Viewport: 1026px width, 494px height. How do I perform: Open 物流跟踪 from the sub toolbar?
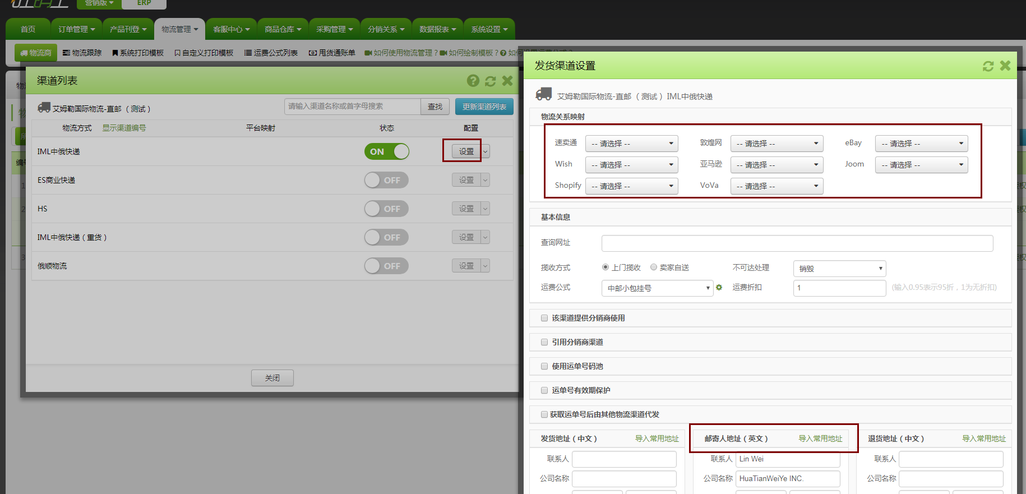pyautogui.click(x=82, y=53)
